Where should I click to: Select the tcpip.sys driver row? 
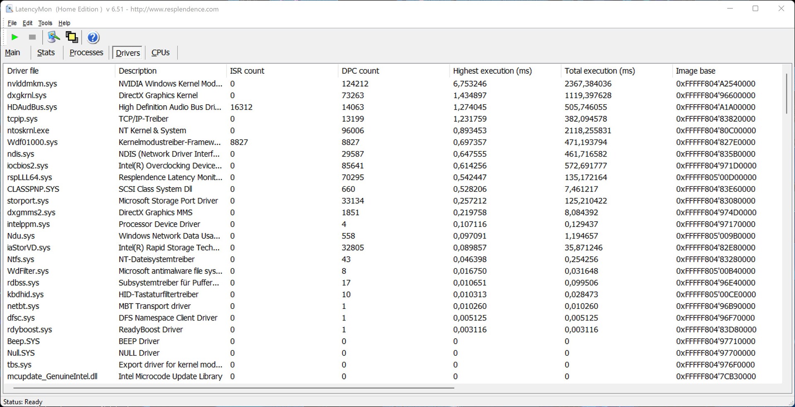pyautogui.click(x=393, y=119)
